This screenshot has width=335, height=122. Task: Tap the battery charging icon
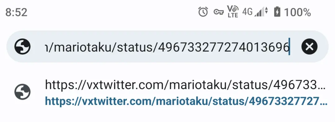coord(277,12)
